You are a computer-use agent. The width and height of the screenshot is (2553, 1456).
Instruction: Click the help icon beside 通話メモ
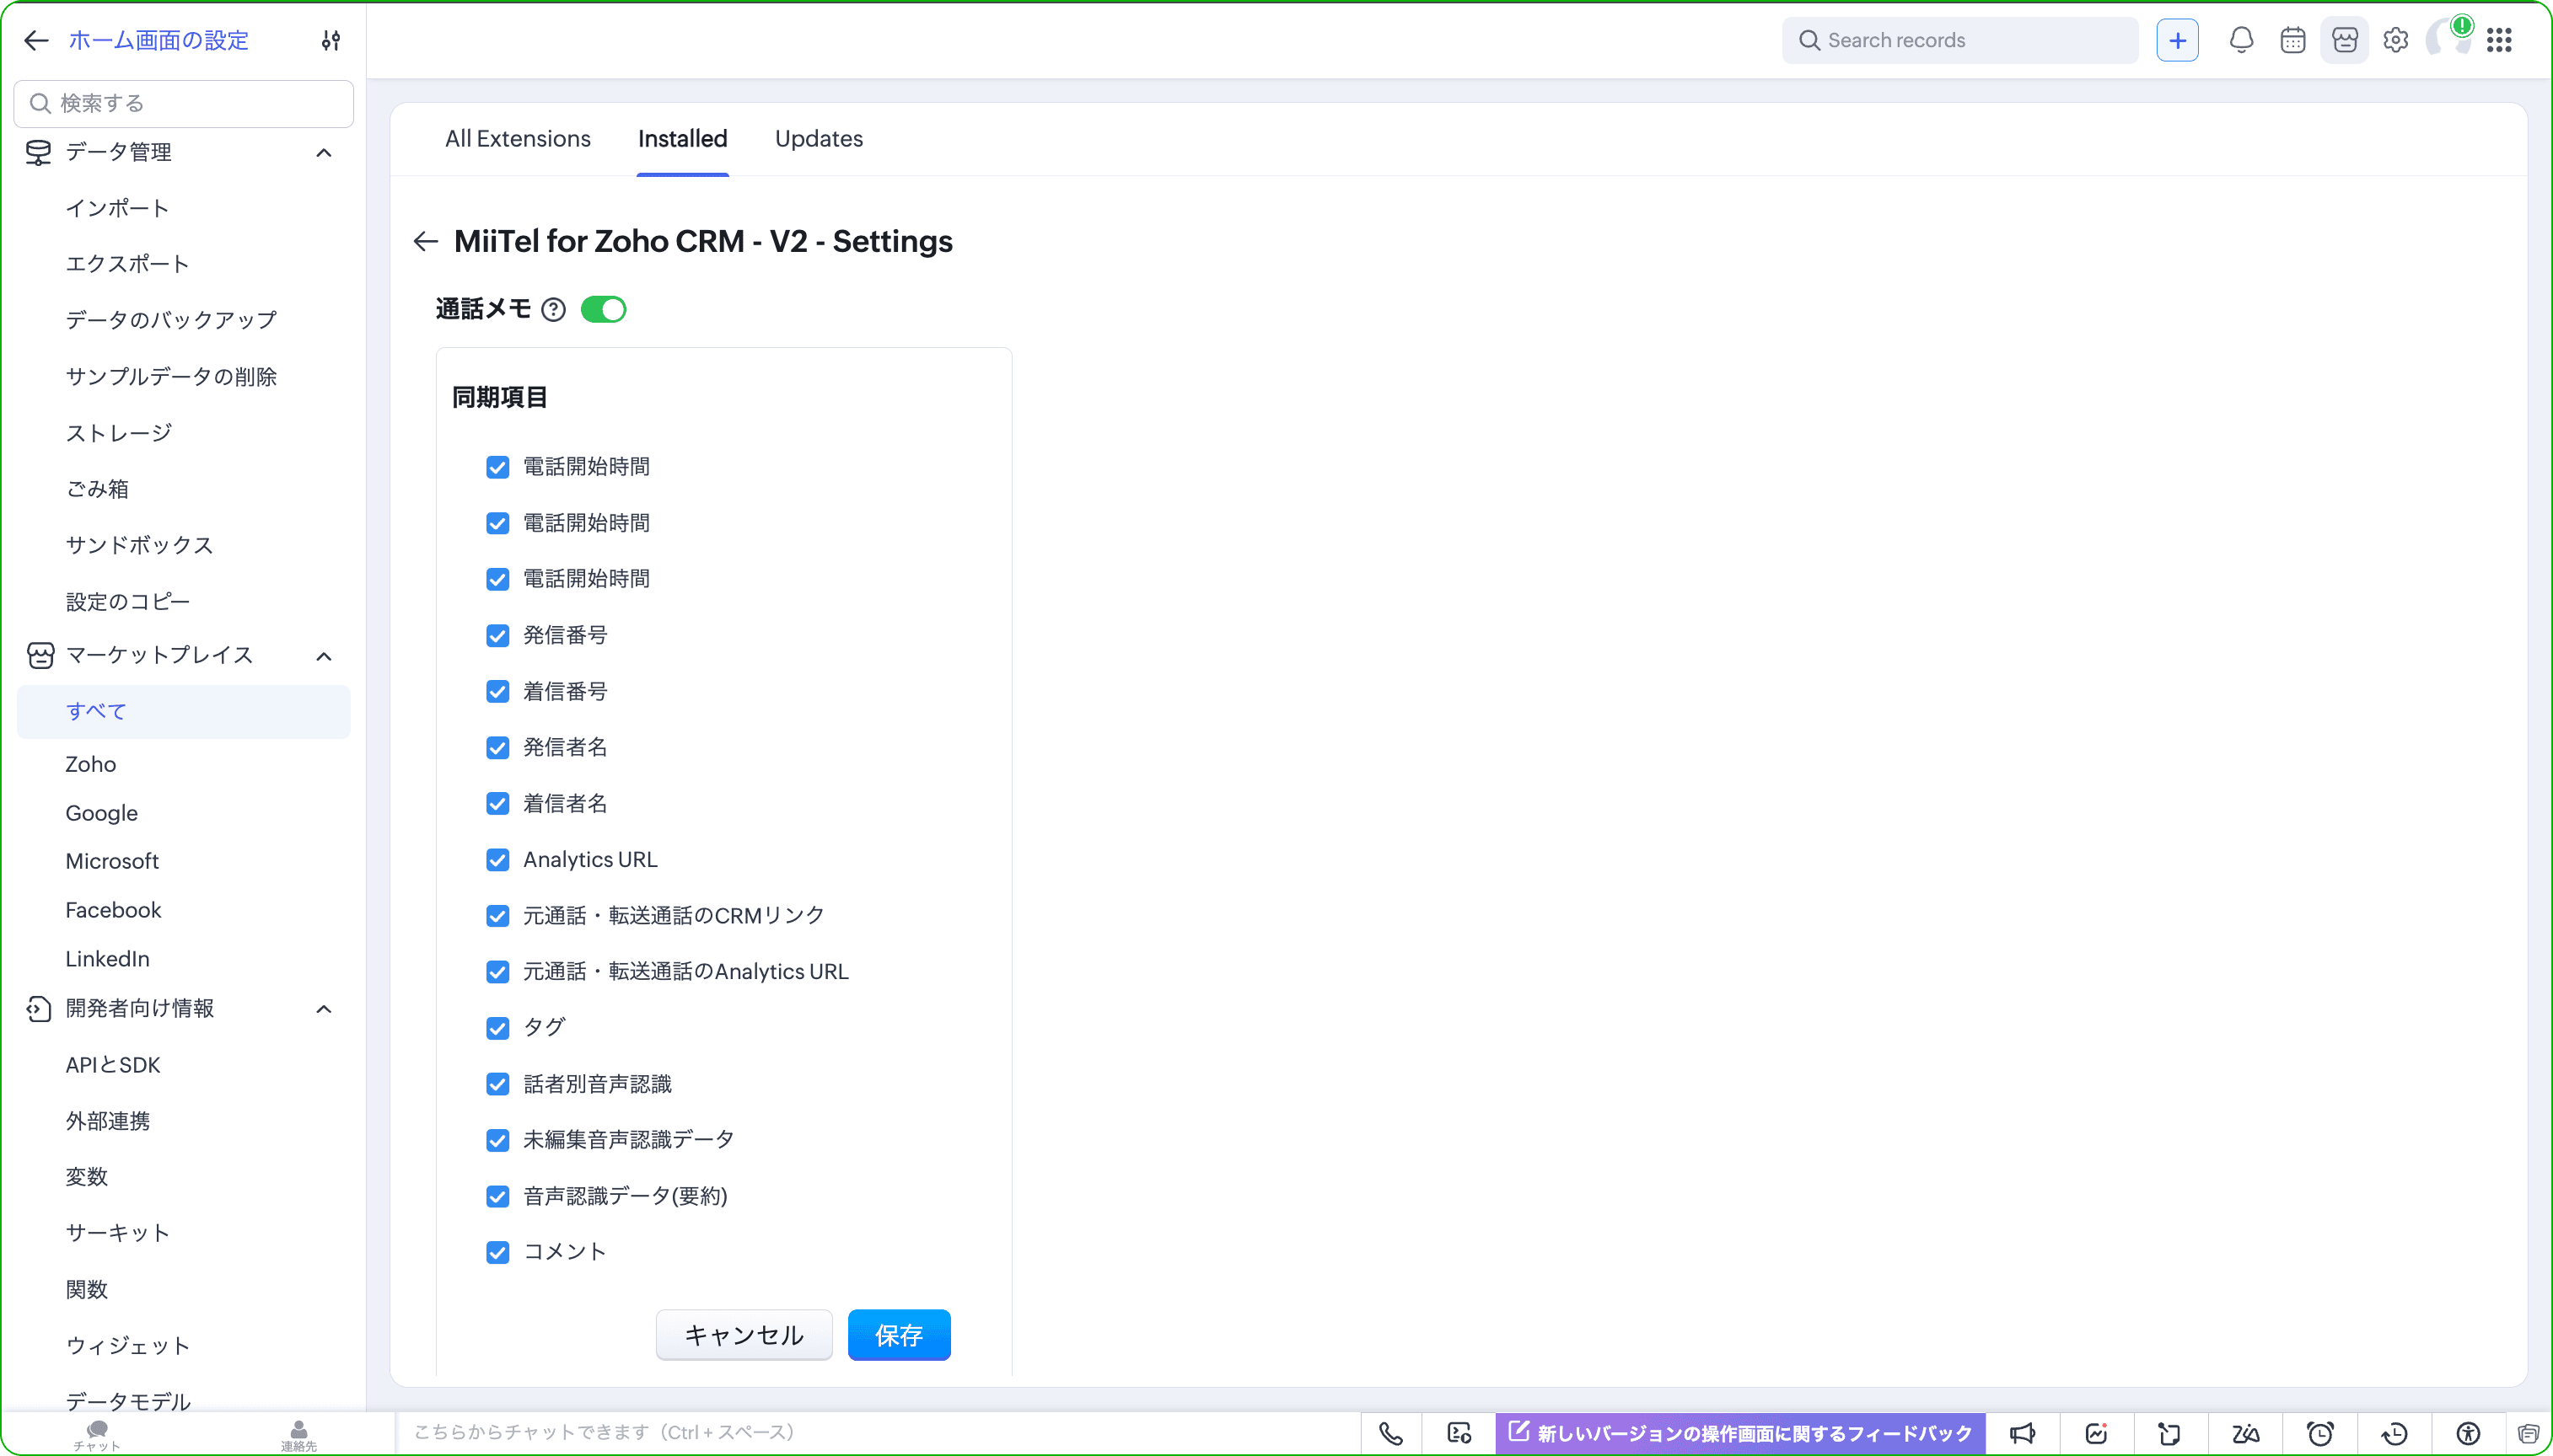tap(553, 310)
